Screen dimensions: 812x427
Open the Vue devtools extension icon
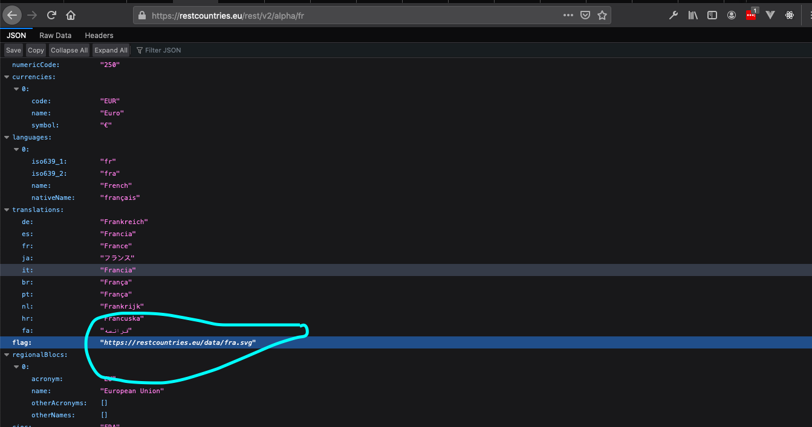pos(770,15)
